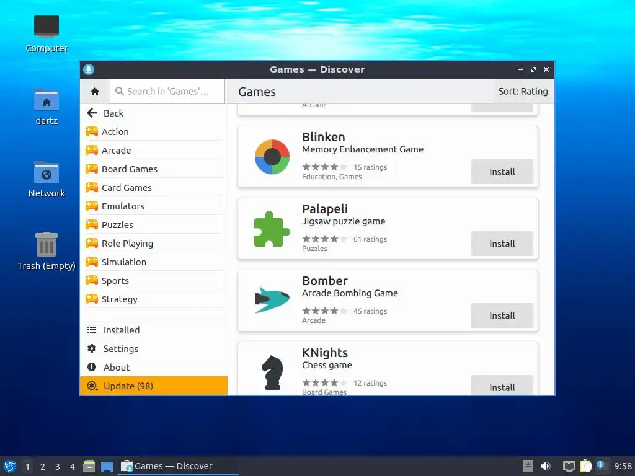Image resolution: width=635 pixels, height=476 pixels.
Task: Open the Computer desktop icon
Action: click(x=46, y=34)
